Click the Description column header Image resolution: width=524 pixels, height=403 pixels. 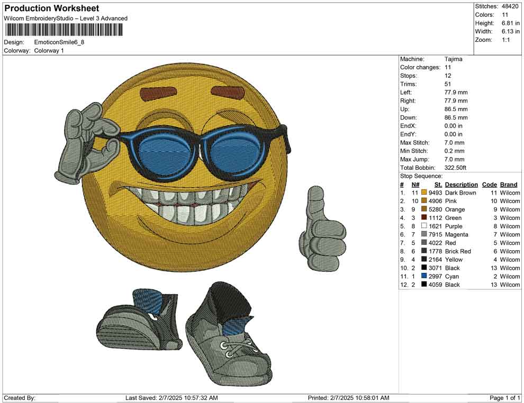coord(462,185)
